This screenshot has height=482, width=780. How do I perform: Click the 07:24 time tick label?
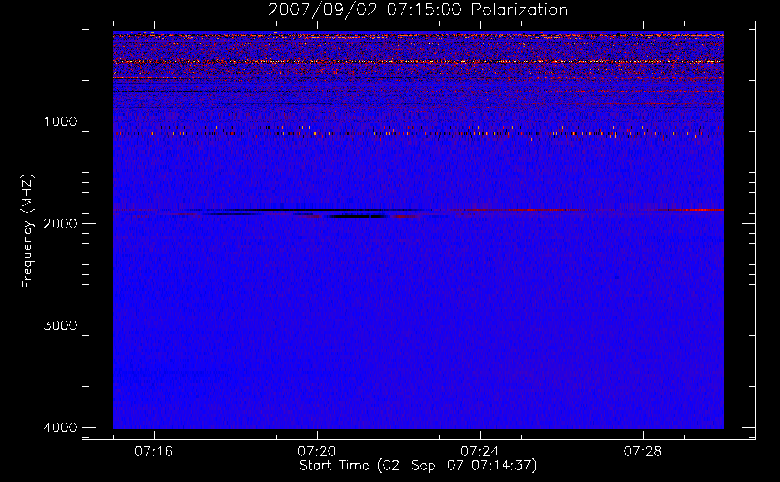tap(480, 452)
